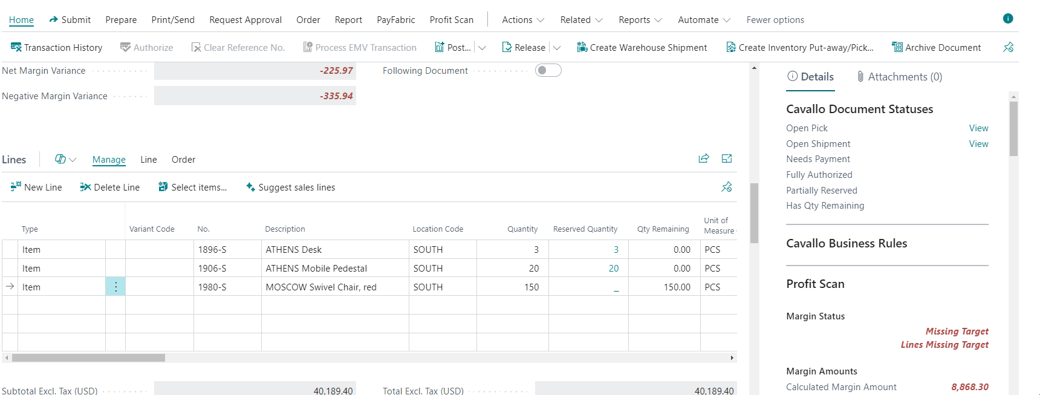Open the Automate dropdown menu
Viewport: 1040px width, 395px height.
(x=704, y=20)
